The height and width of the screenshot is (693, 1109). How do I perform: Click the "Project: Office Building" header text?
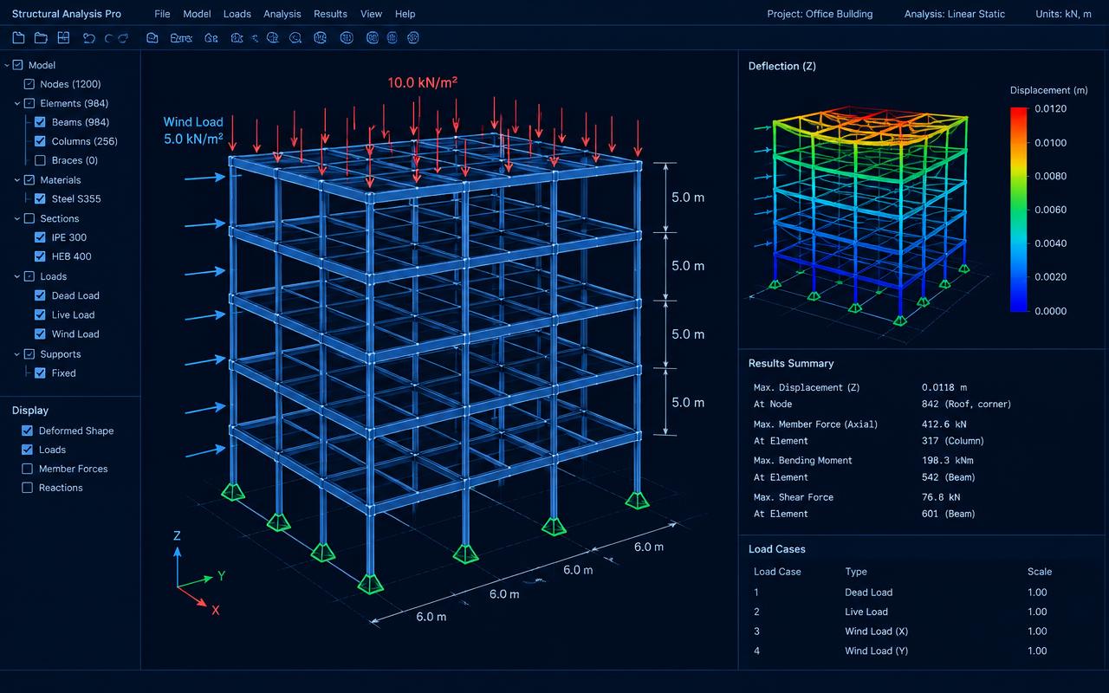pyautogui.click(x=820, y=14)
